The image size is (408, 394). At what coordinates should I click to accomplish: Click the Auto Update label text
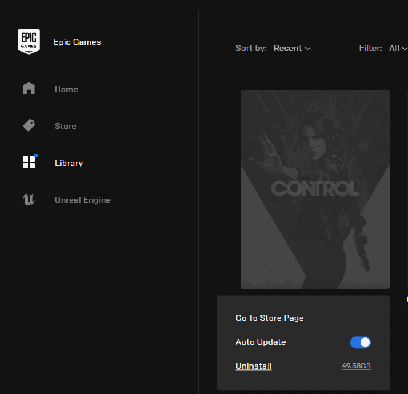[260, 342]
